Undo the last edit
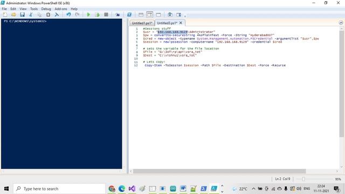This screenshot has width=345, height=194. click(68, 15)
